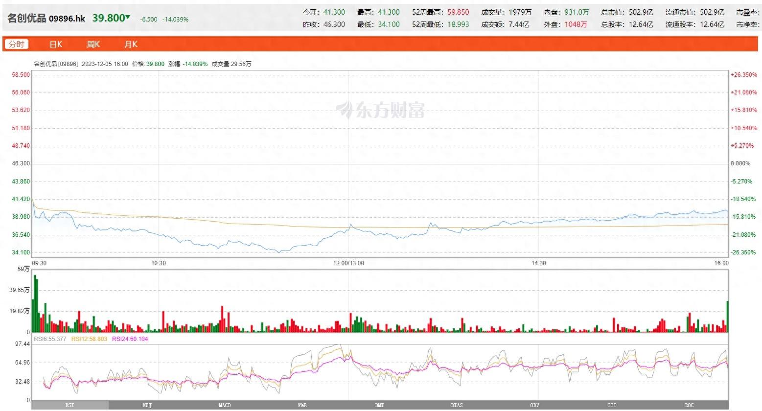Viewport: 762px width, 411px height.
Task: Click the 内盘 value 931.0万
Action: tap(577, 12)
